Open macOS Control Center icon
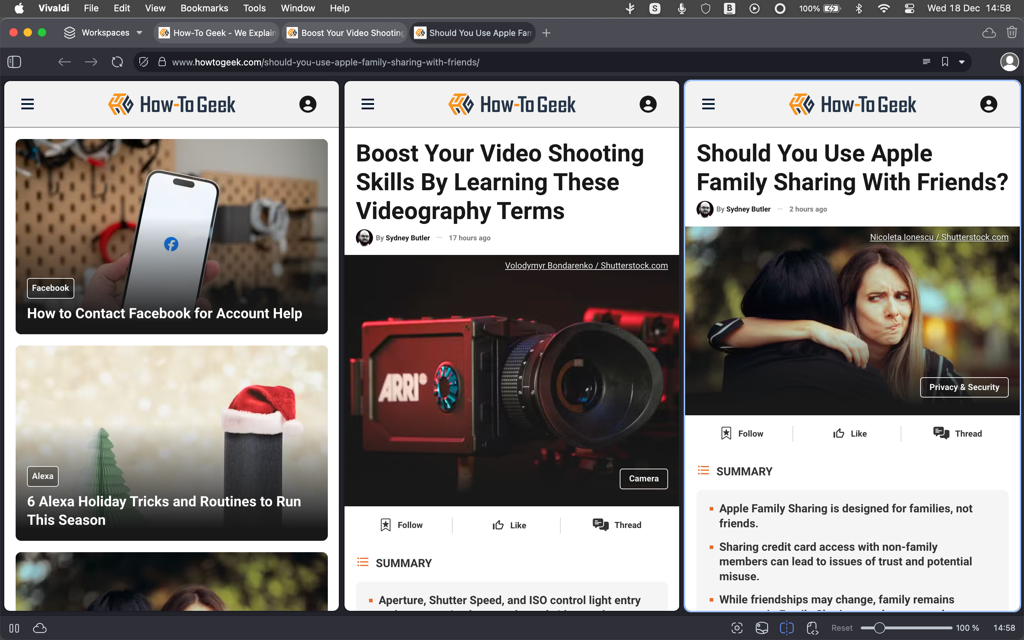 (909, 8)
